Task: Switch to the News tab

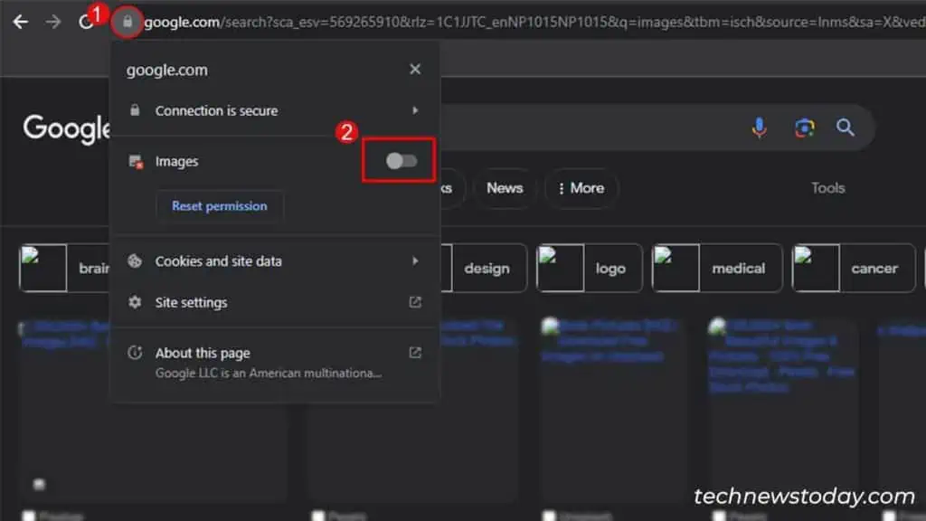Action: pos(505,188)
